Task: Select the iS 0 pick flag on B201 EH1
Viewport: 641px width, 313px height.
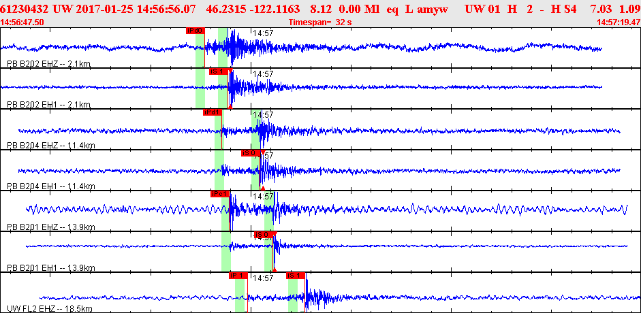Action: (262, 235)
